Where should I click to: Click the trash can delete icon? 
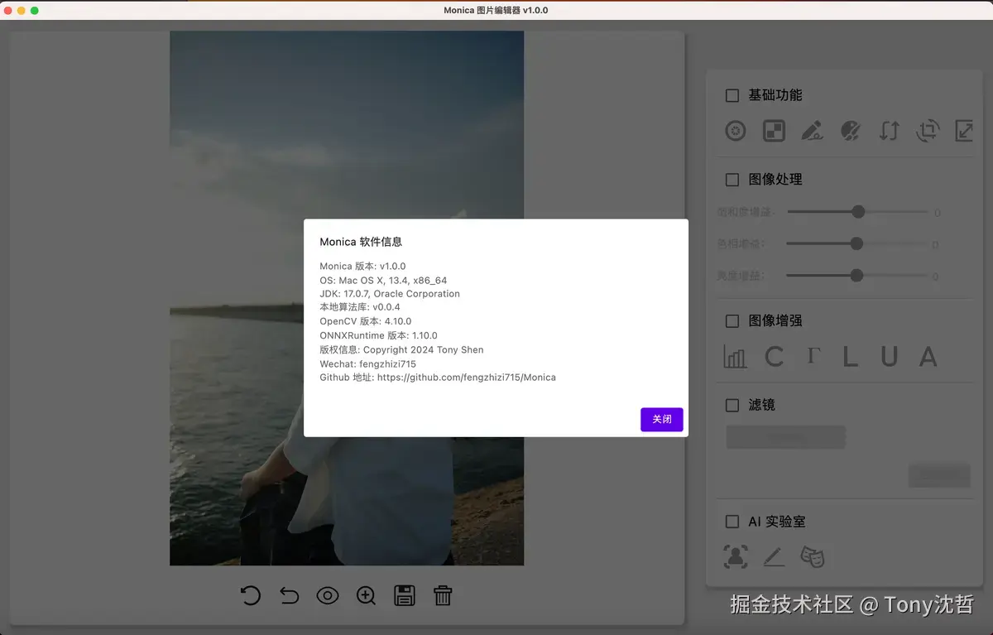click(x=443, y=595)
